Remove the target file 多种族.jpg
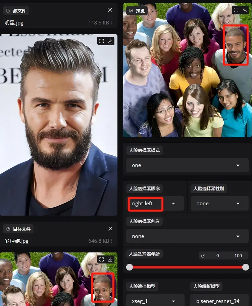The width and height of the screenshot is (252, 306). point(110,228)
